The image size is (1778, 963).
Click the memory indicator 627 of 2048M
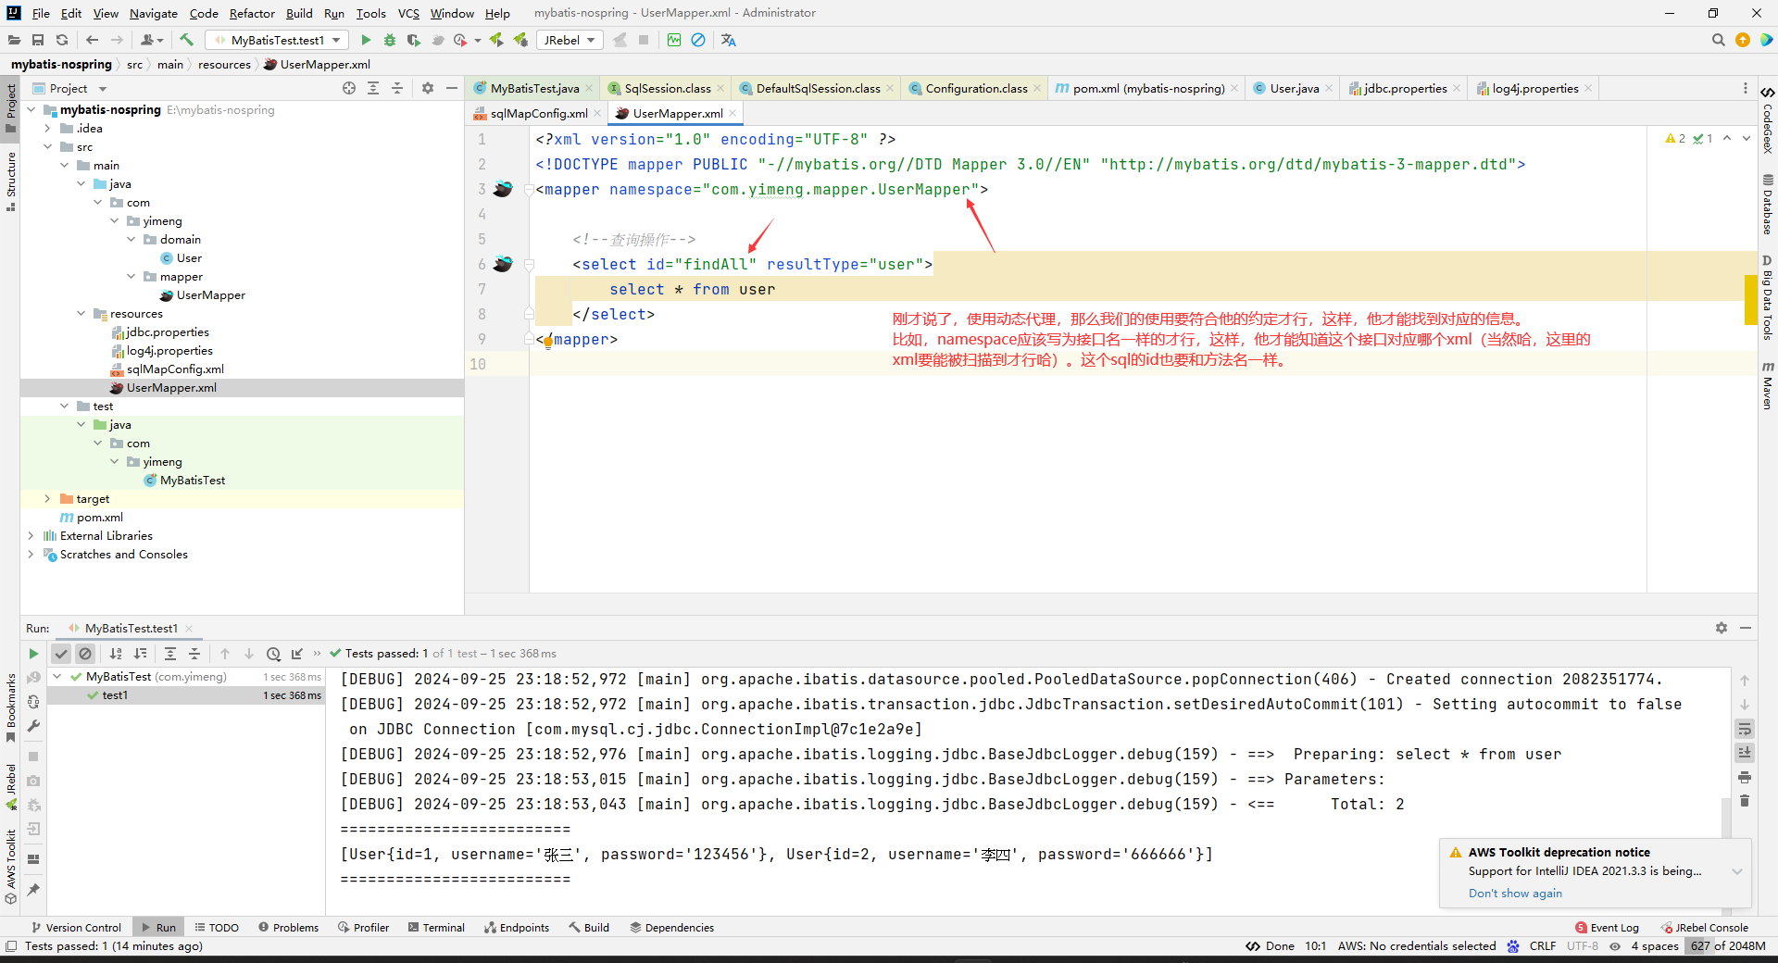pos(1727,945)
